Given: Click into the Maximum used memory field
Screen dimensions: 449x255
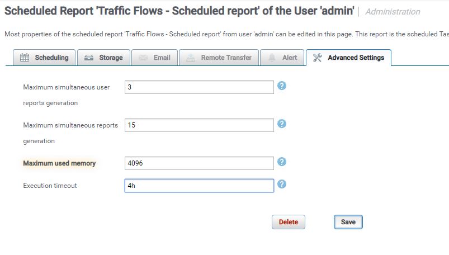Looking at the screenshot, I should 199,163.
